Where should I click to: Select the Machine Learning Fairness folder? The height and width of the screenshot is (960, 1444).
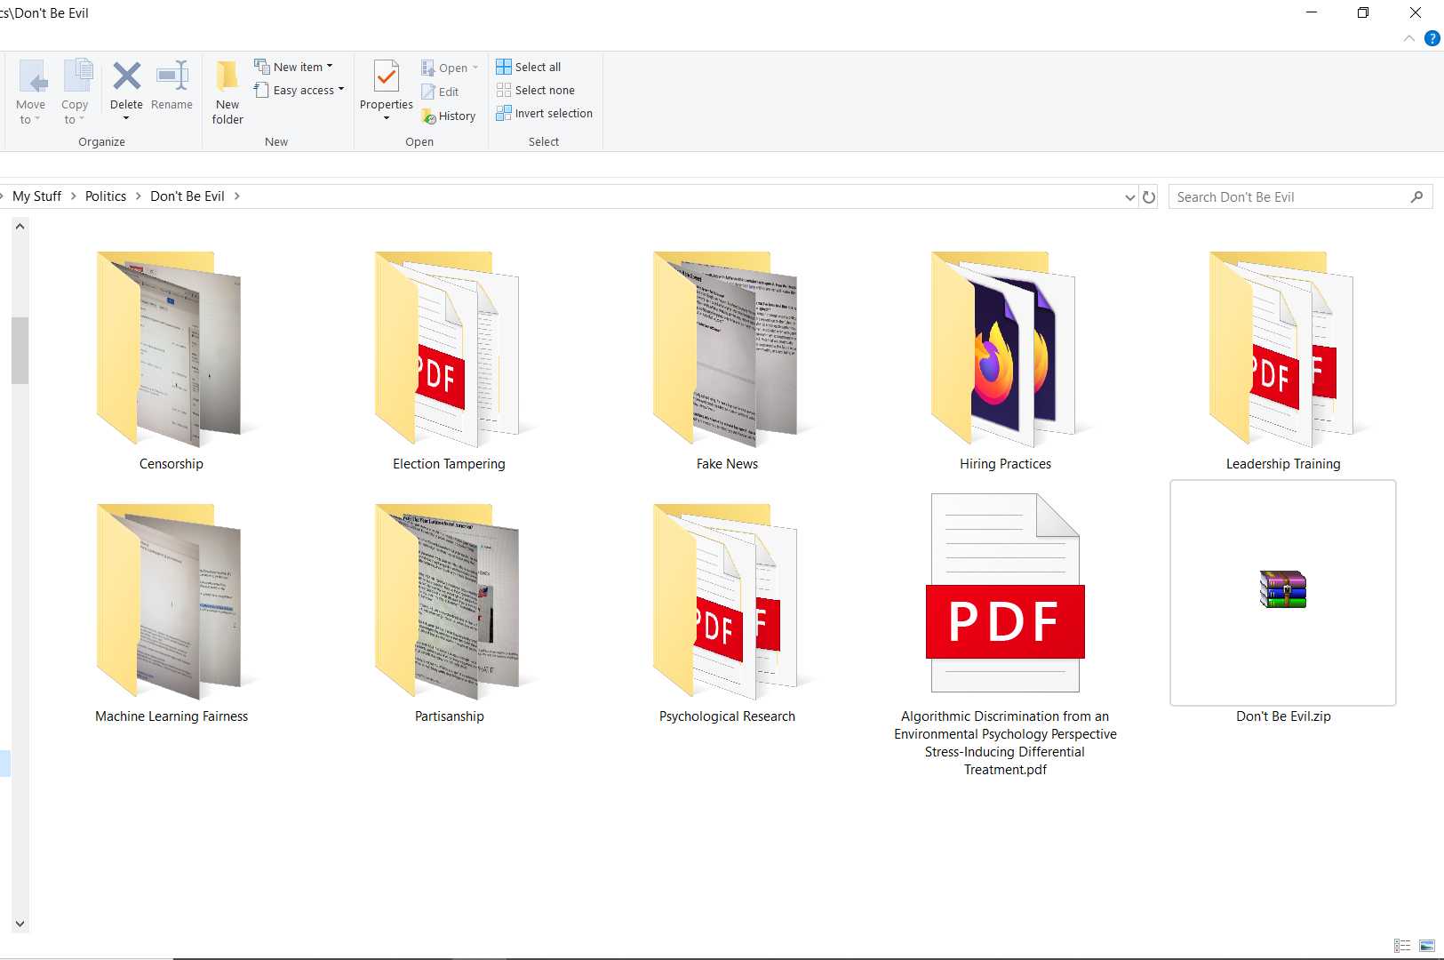click(171, 613)
